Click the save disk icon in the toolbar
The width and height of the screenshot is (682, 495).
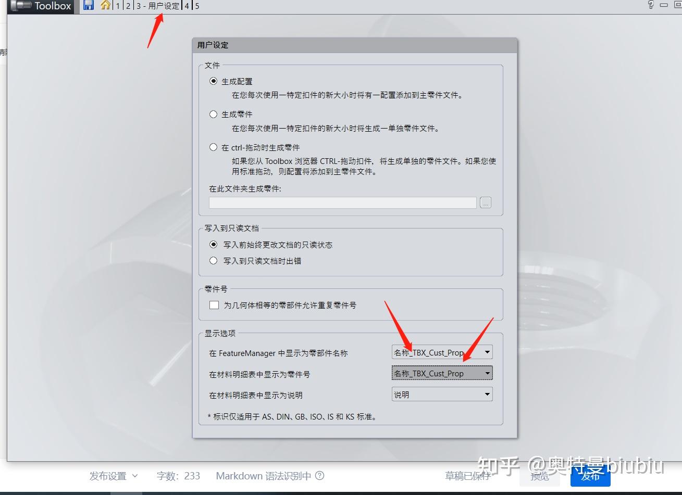(x=88, y=6)
